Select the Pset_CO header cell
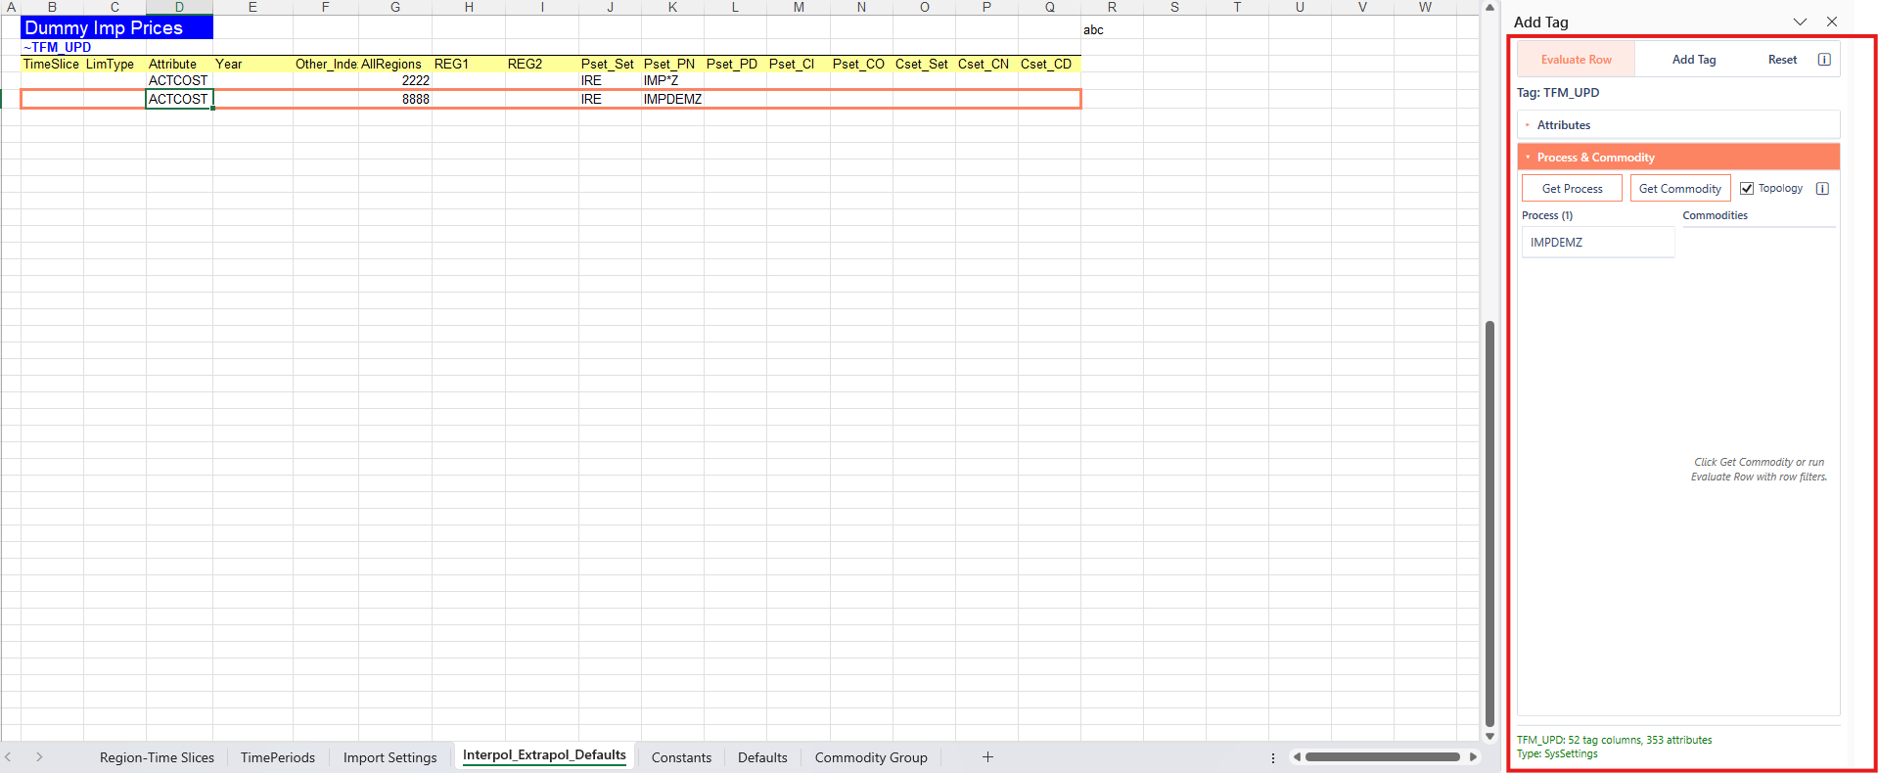Viewport: 1878px width, 774px height. (x=861, y=64)
